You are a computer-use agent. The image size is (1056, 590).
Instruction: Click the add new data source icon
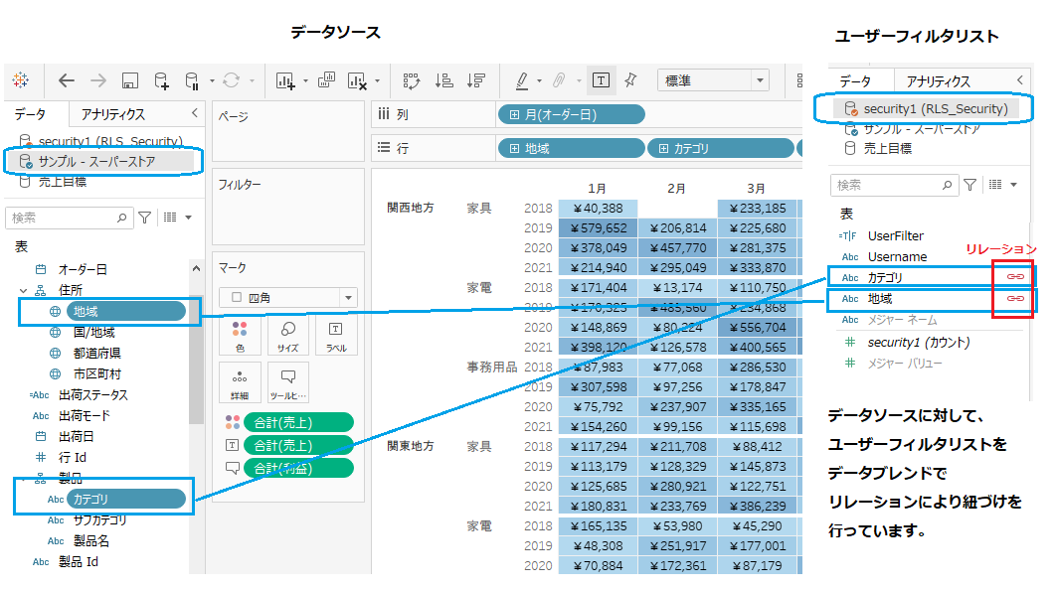161,80
